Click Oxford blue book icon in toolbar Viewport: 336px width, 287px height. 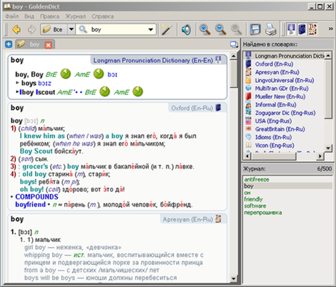(302, 29)
